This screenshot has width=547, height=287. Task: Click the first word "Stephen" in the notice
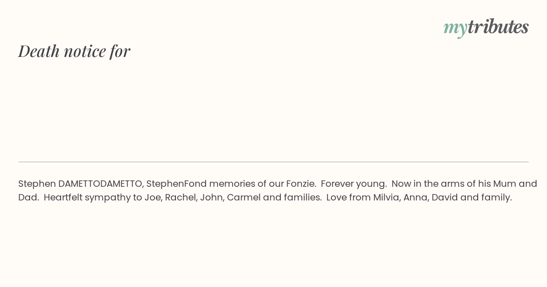[x=37, y=184]
